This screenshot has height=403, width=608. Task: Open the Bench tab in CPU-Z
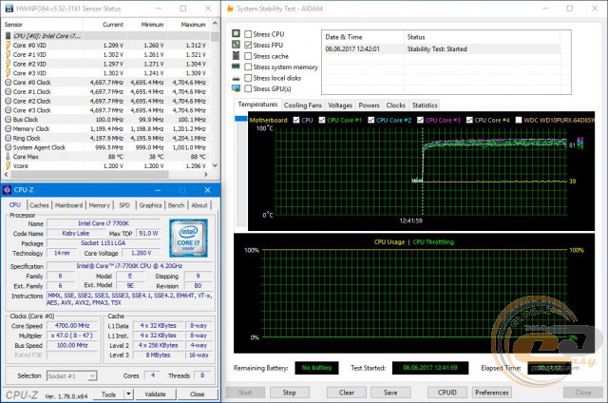176,205
